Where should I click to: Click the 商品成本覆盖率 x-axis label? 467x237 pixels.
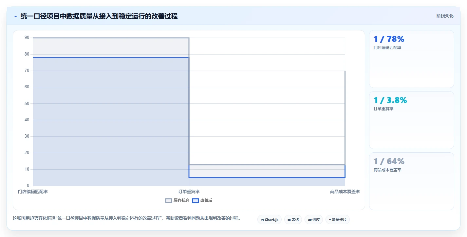tap(345, 192)
